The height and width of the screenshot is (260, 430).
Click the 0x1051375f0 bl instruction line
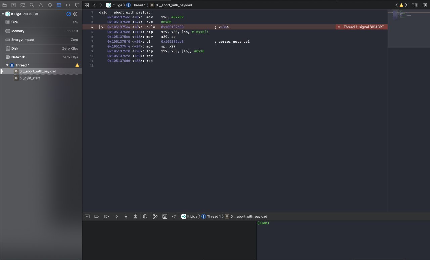pos(178,42)
